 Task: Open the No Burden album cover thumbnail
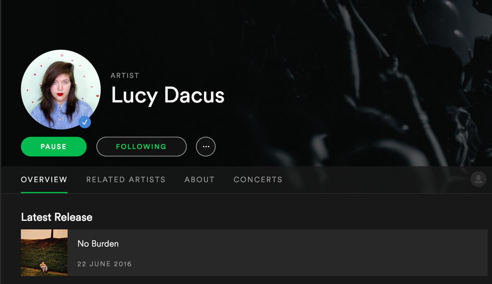tap(44, 253)
